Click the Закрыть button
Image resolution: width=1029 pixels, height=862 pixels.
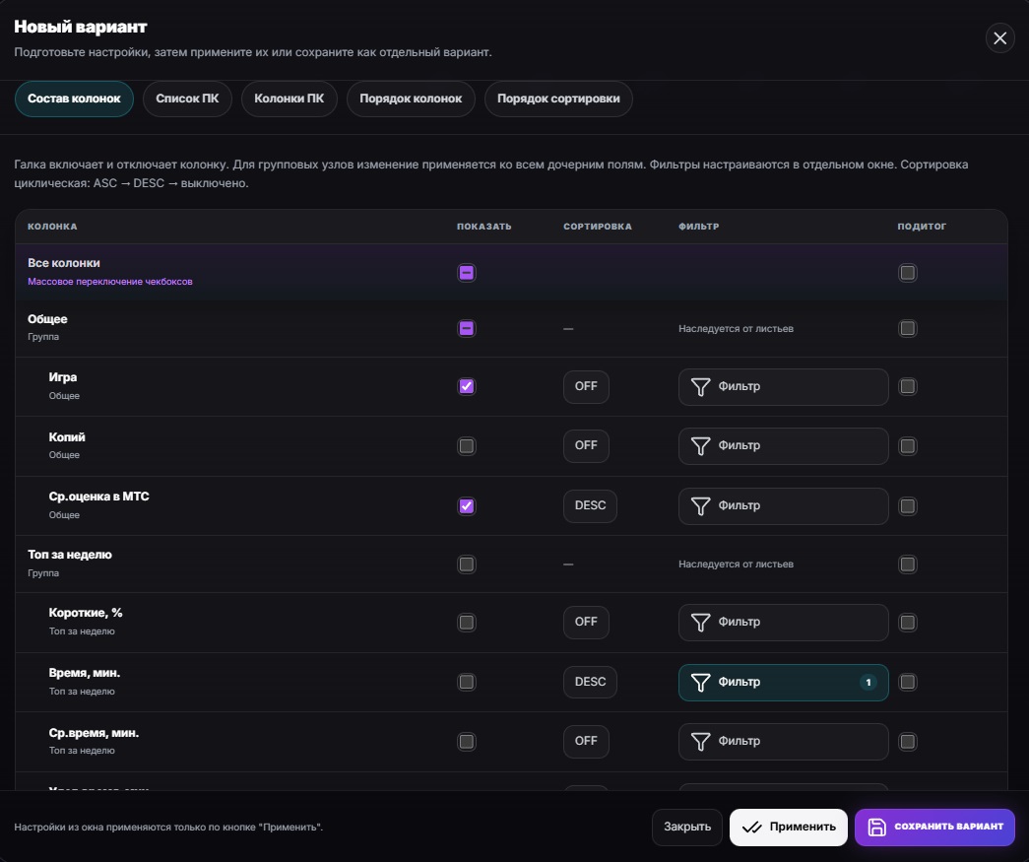click(687, 828)
